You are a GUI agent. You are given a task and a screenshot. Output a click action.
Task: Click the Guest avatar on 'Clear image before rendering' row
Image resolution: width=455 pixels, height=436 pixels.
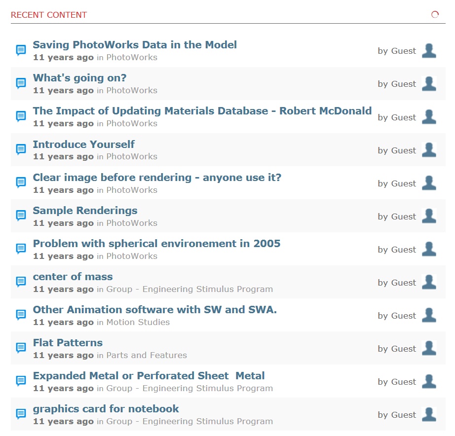tap(429, 183)
